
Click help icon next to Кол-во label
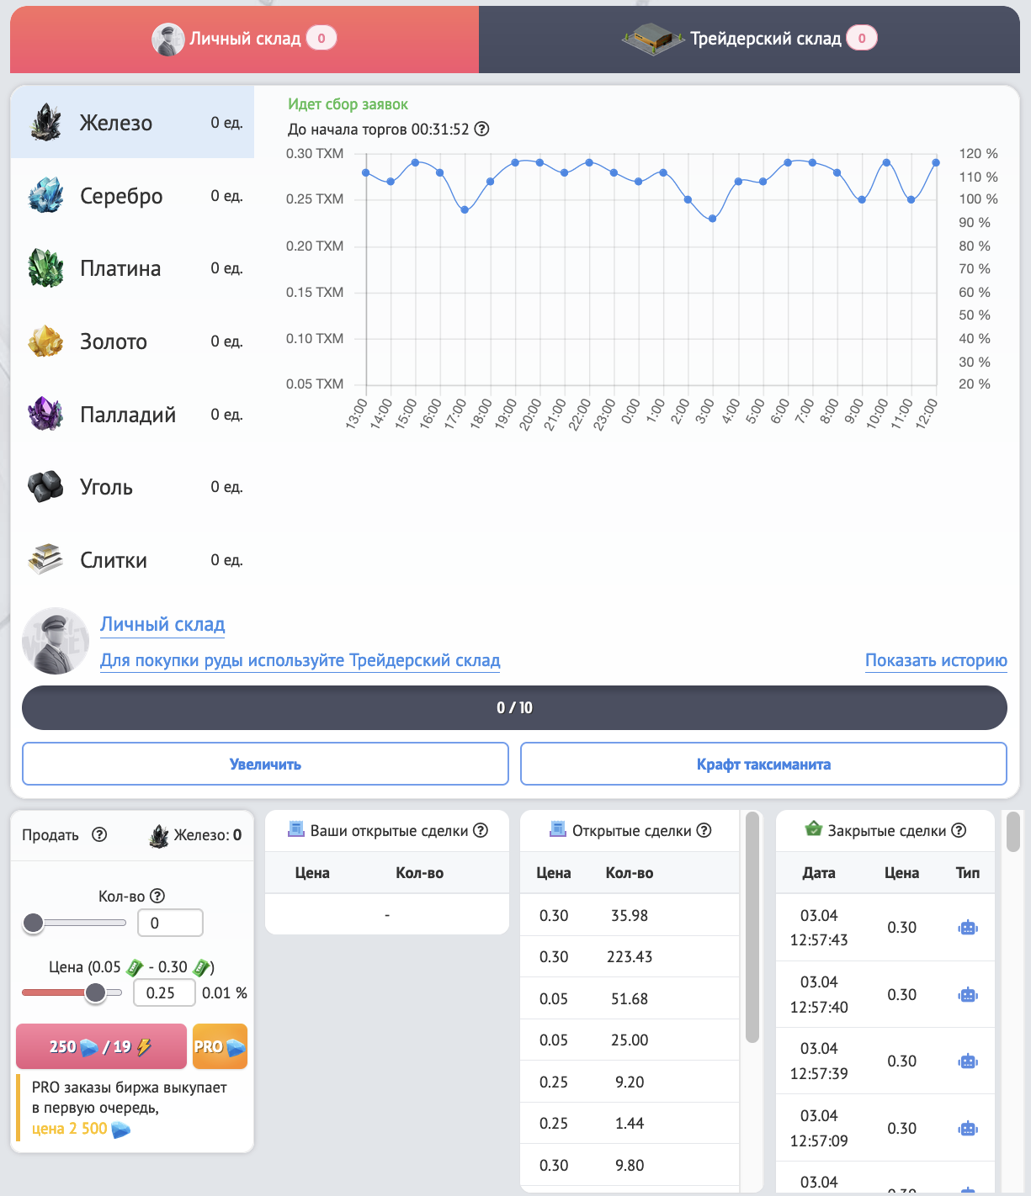click(x=157, y=897)
